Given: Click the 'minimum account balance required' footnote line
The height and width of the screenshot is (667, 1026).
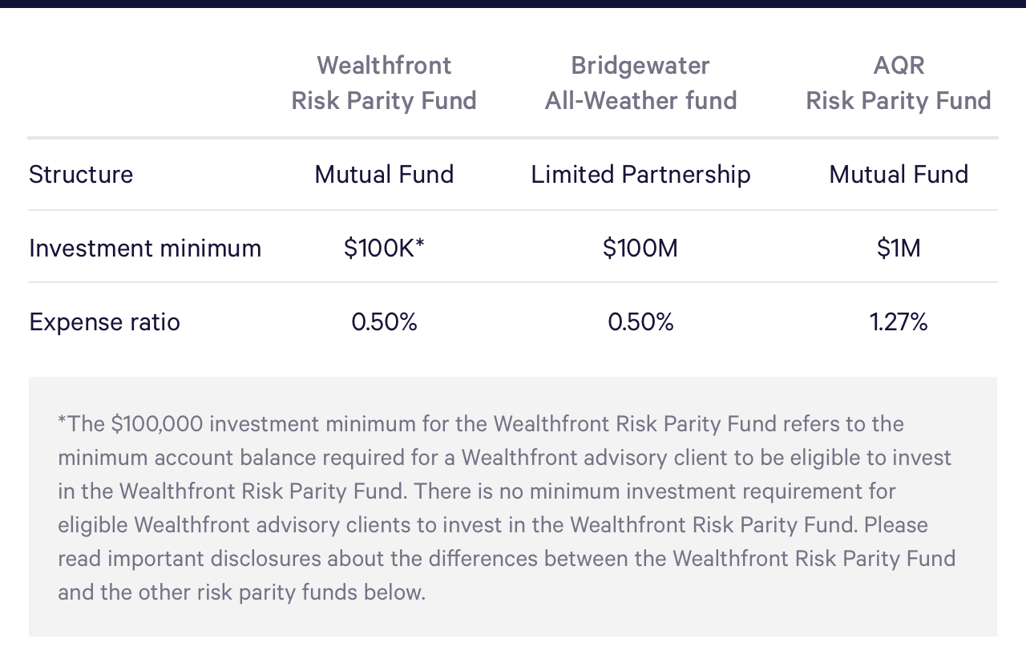Looking at the screenshot, I should 505,457.
